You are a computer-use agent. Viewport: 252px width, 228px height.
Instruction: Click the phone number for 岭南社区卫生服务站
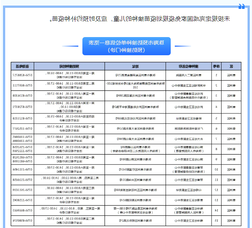click(x=22, y=119)
